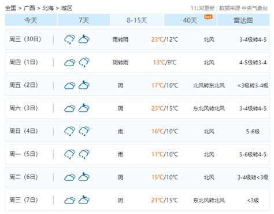Click 东北风转北风 in the 周三 (7日) row
This screenshot has height=214, width=274.
(x=209, y=201)
